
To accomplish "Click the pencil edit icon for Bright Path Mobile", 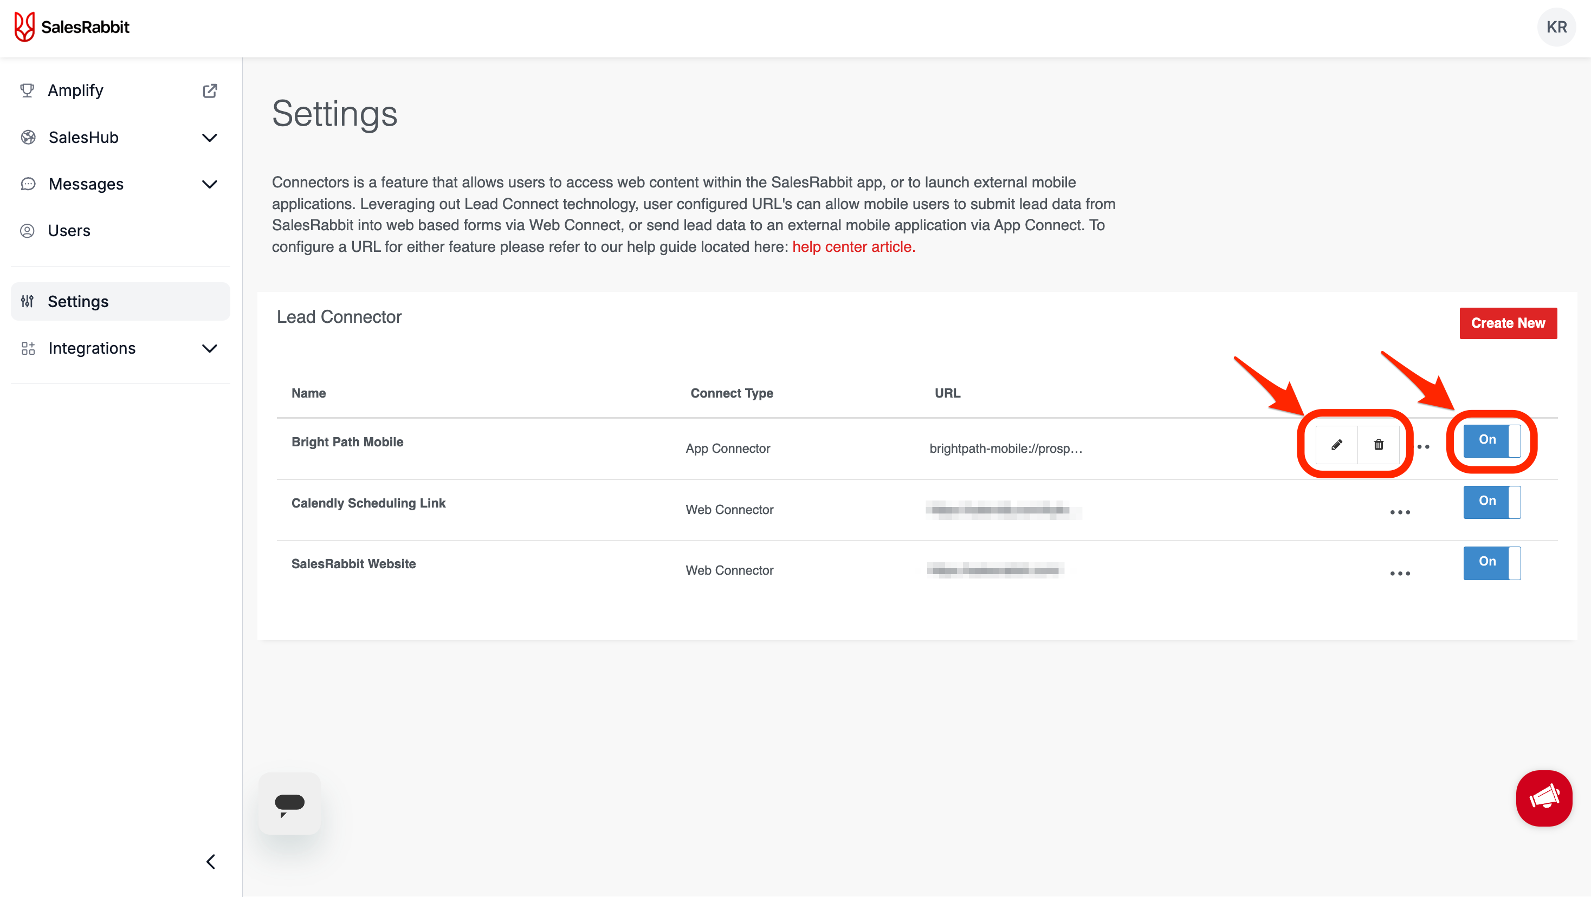I will tap(1336, 445).
